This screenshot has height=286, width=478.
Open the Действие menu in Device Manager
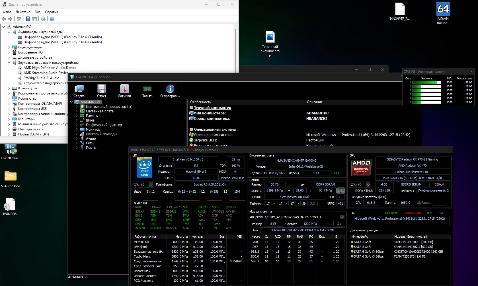[23, 12]
